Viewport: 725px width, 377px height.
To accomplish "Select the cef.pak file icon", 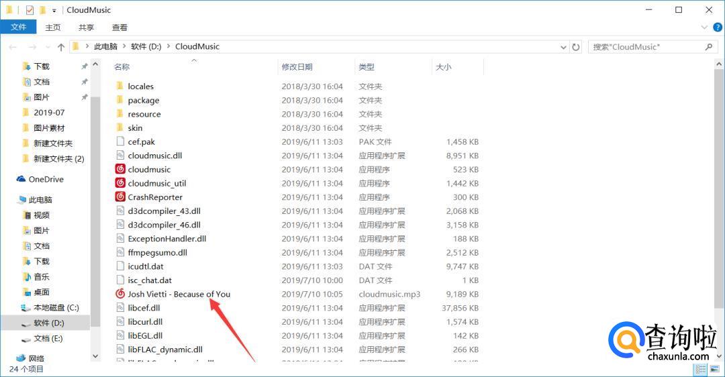I will [x=120, y=142].
